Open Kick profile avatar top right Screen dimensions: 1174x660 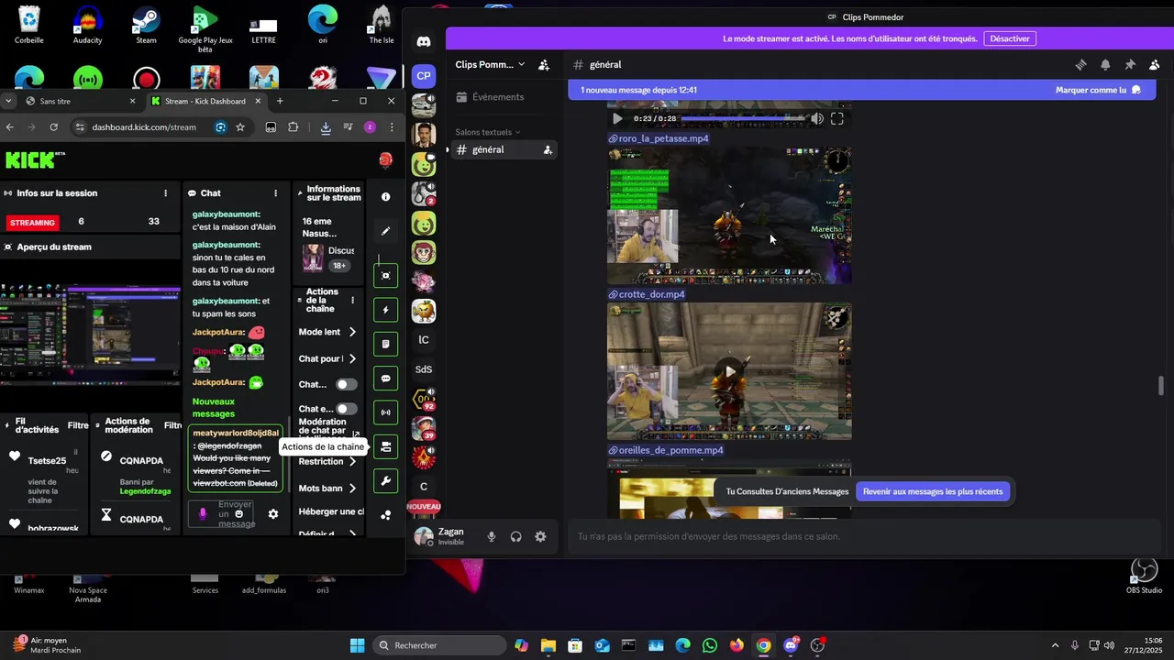coord(385,160)
